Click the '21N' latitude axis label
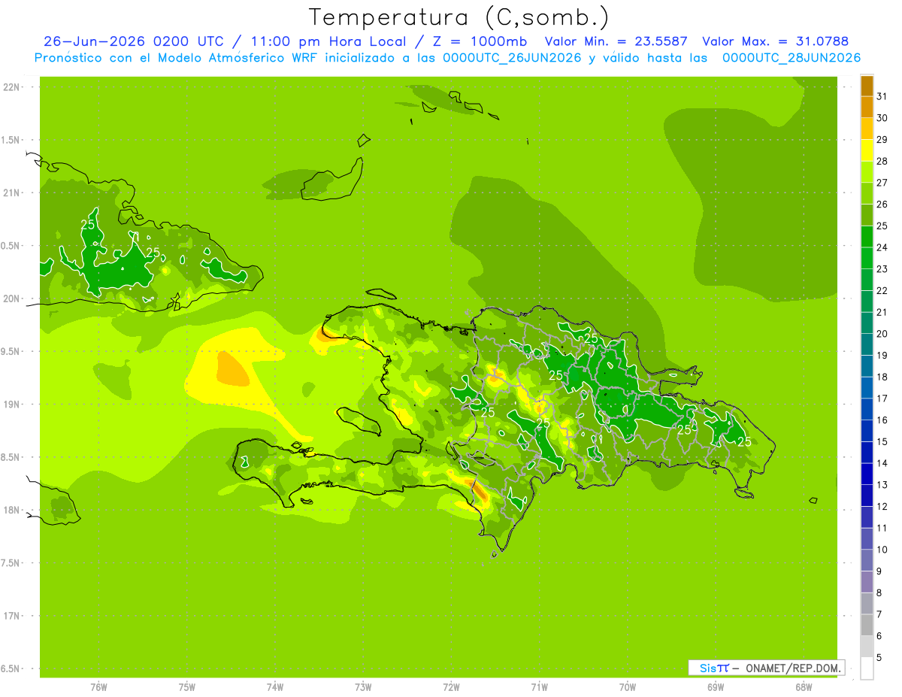The width and height of the screenshot is (902, 697). click(12, 193)
